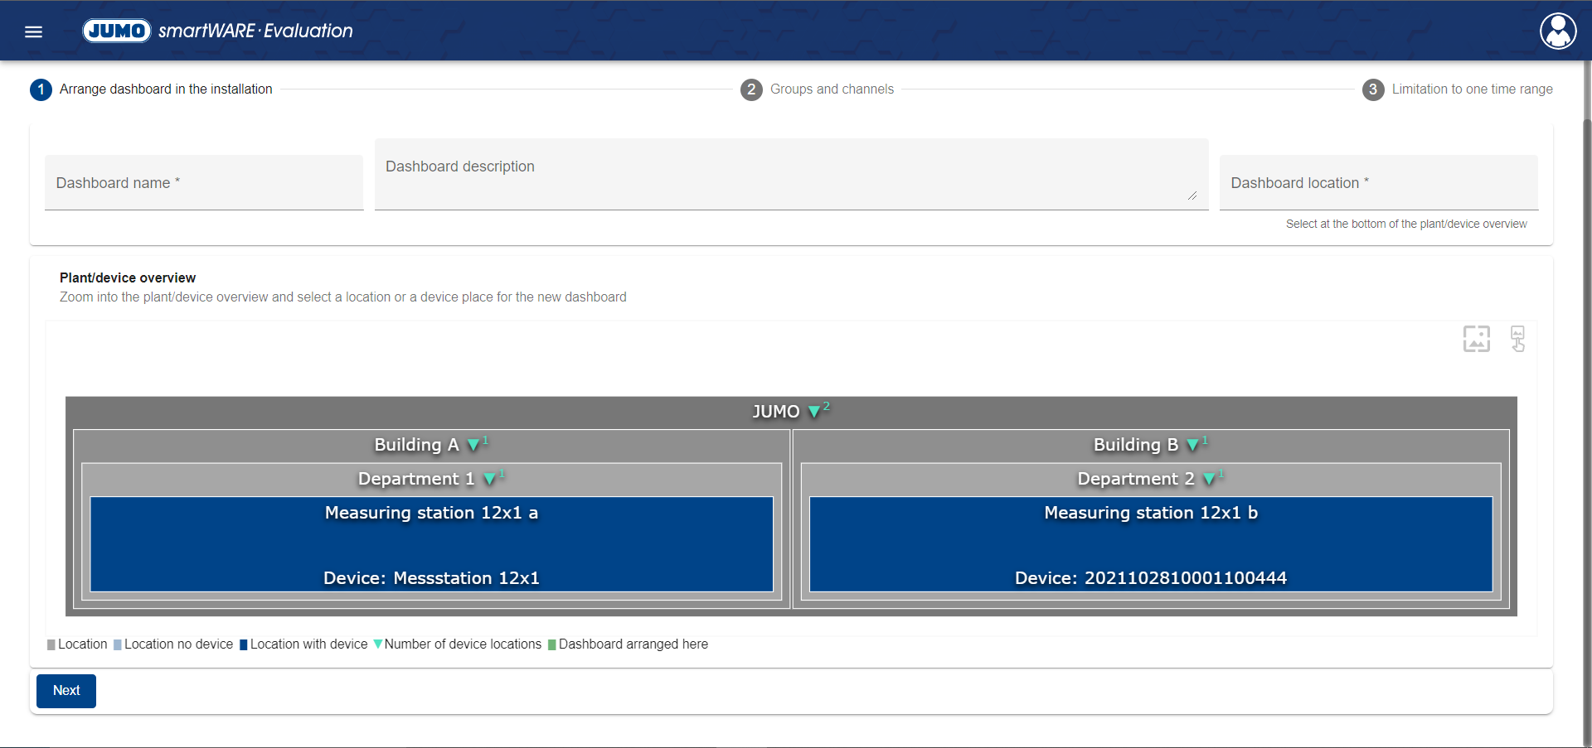Open the hamburger navigation menu
Viewport: 1592px width, 748px height.
click(x=33, y=31)
